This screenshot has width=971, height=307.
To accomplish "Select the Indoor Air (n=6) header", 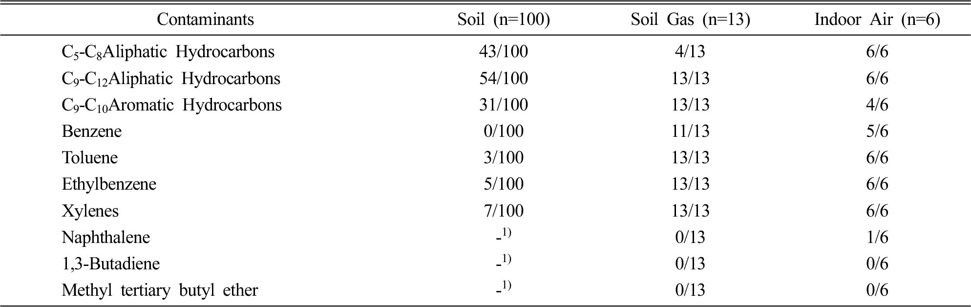I will tap(877, 20).
